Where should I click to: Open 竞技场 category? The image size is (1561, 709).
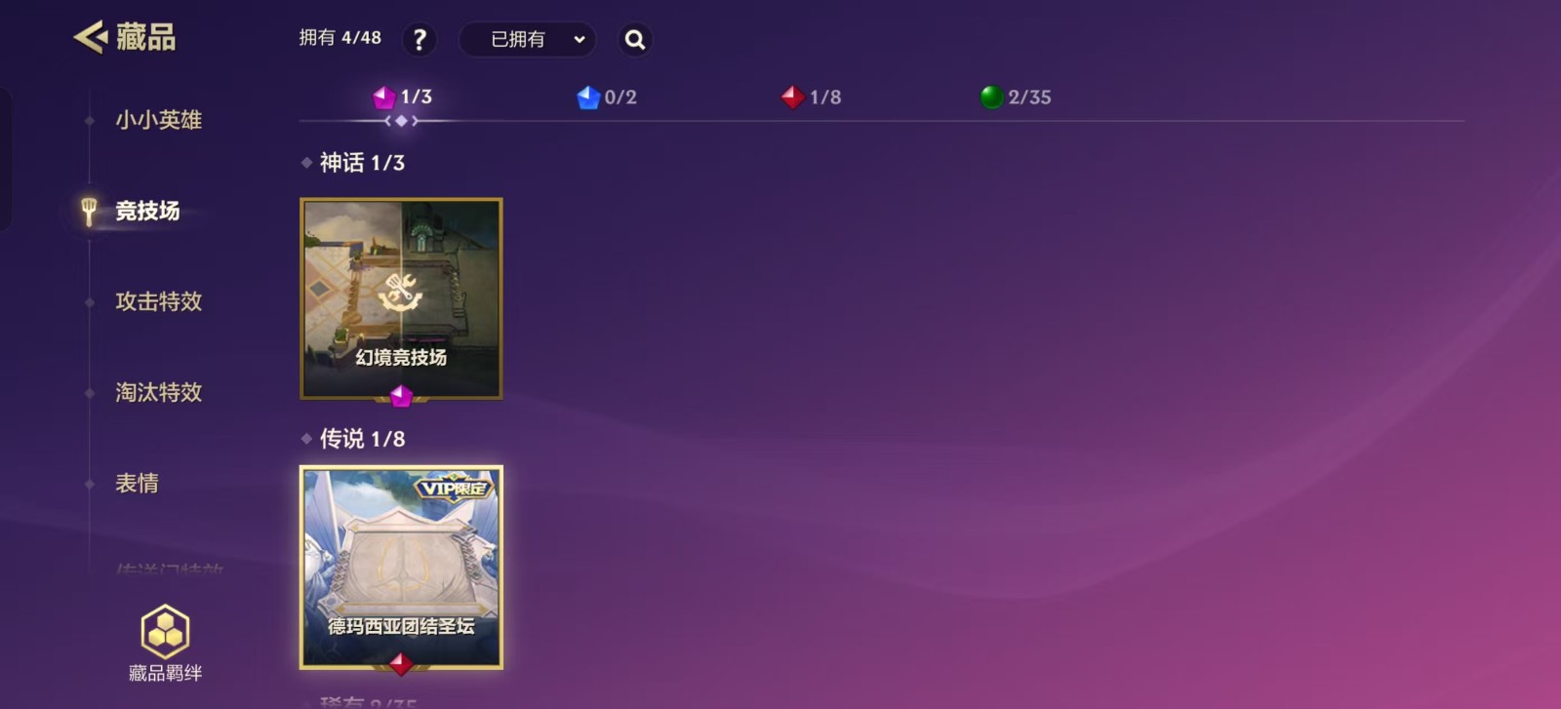tap(147, 211)
